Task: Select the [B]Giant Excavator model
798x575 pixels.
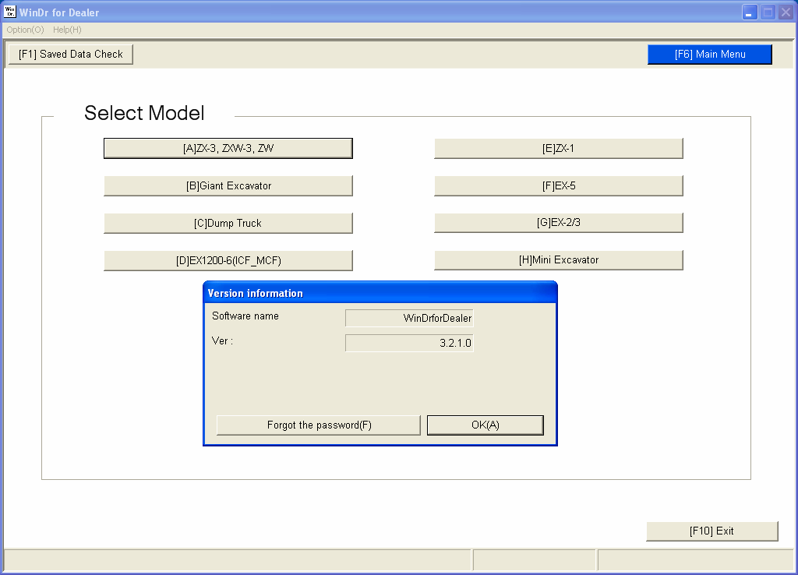Action: click(x=228, y=185)
